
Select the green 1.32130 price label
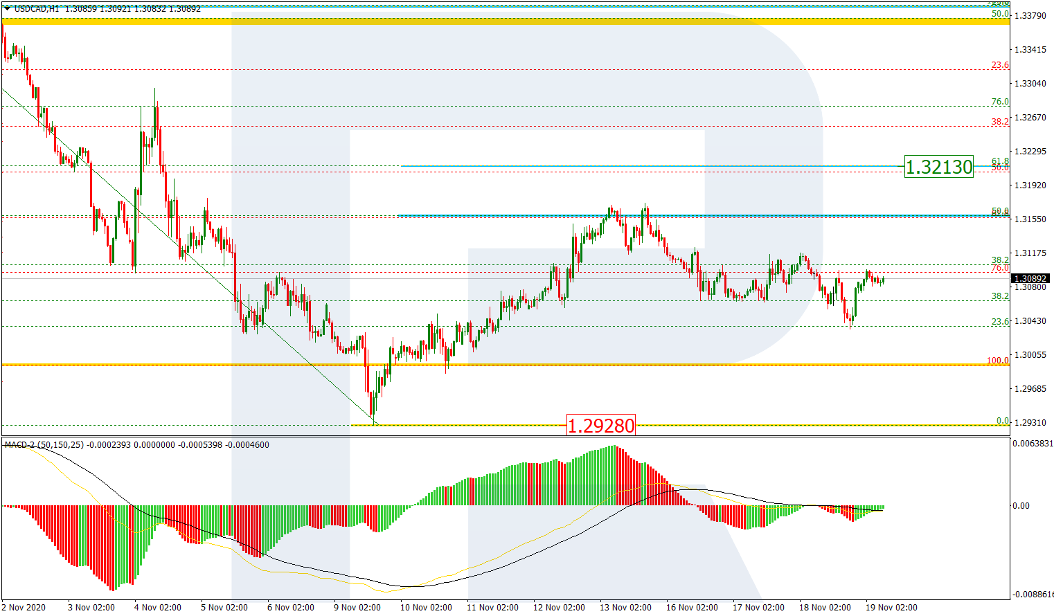[x=939, y=167]
